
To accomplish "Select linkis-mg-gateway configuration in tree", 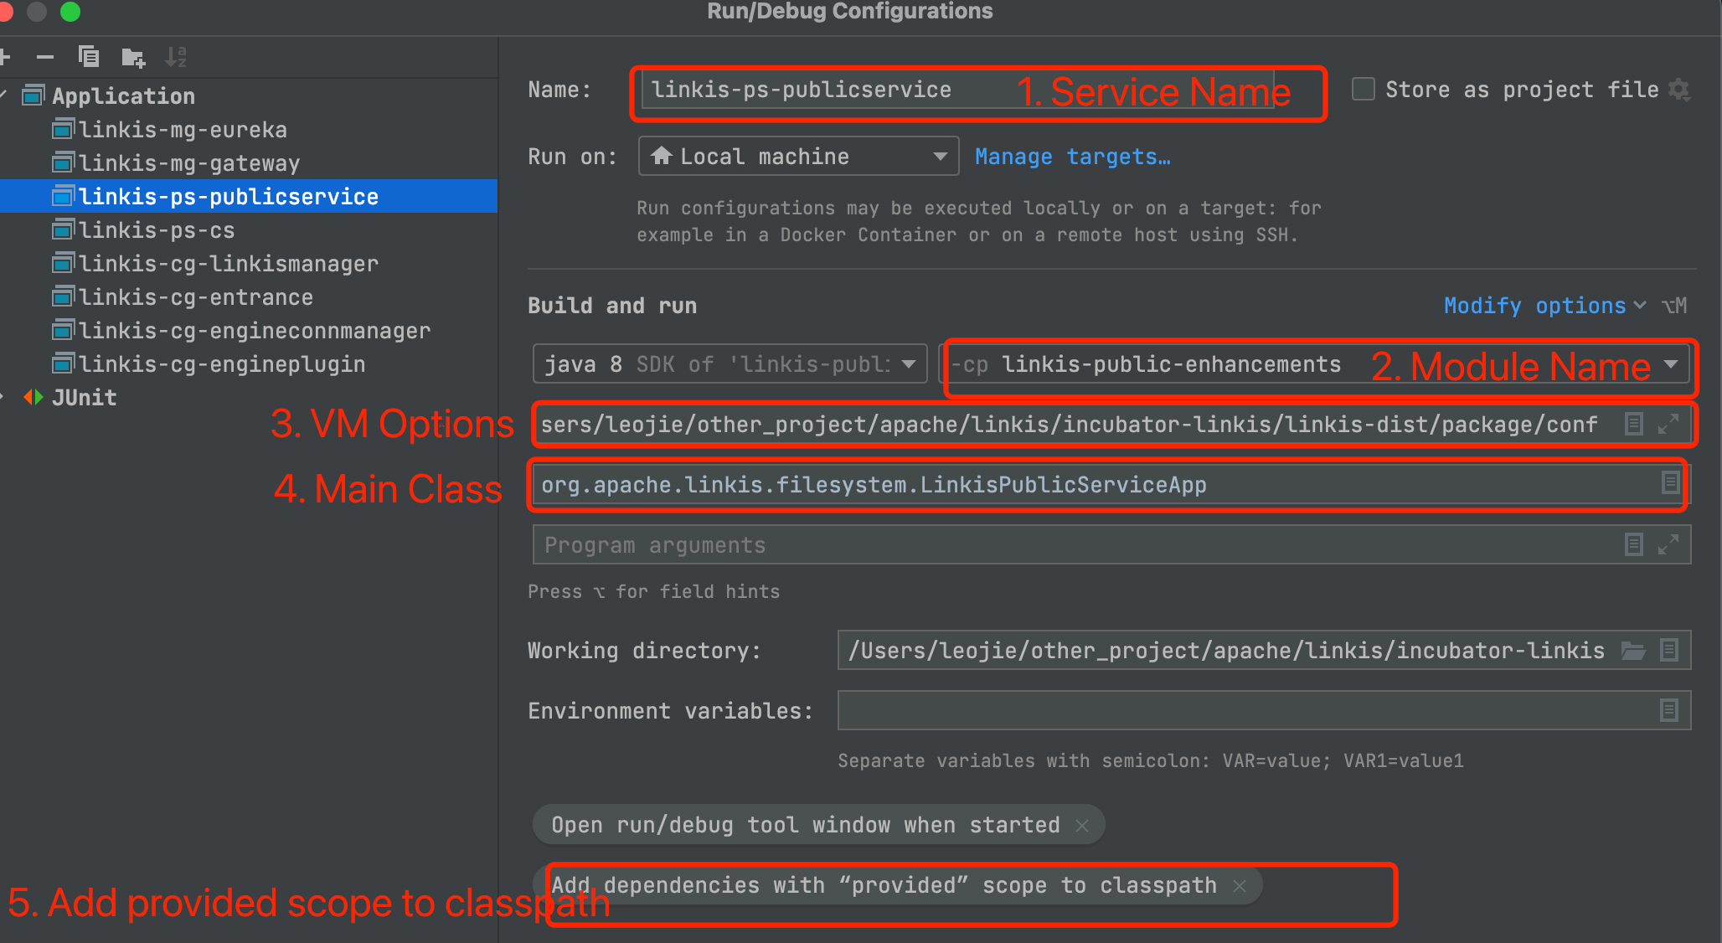I will [189, 163].
